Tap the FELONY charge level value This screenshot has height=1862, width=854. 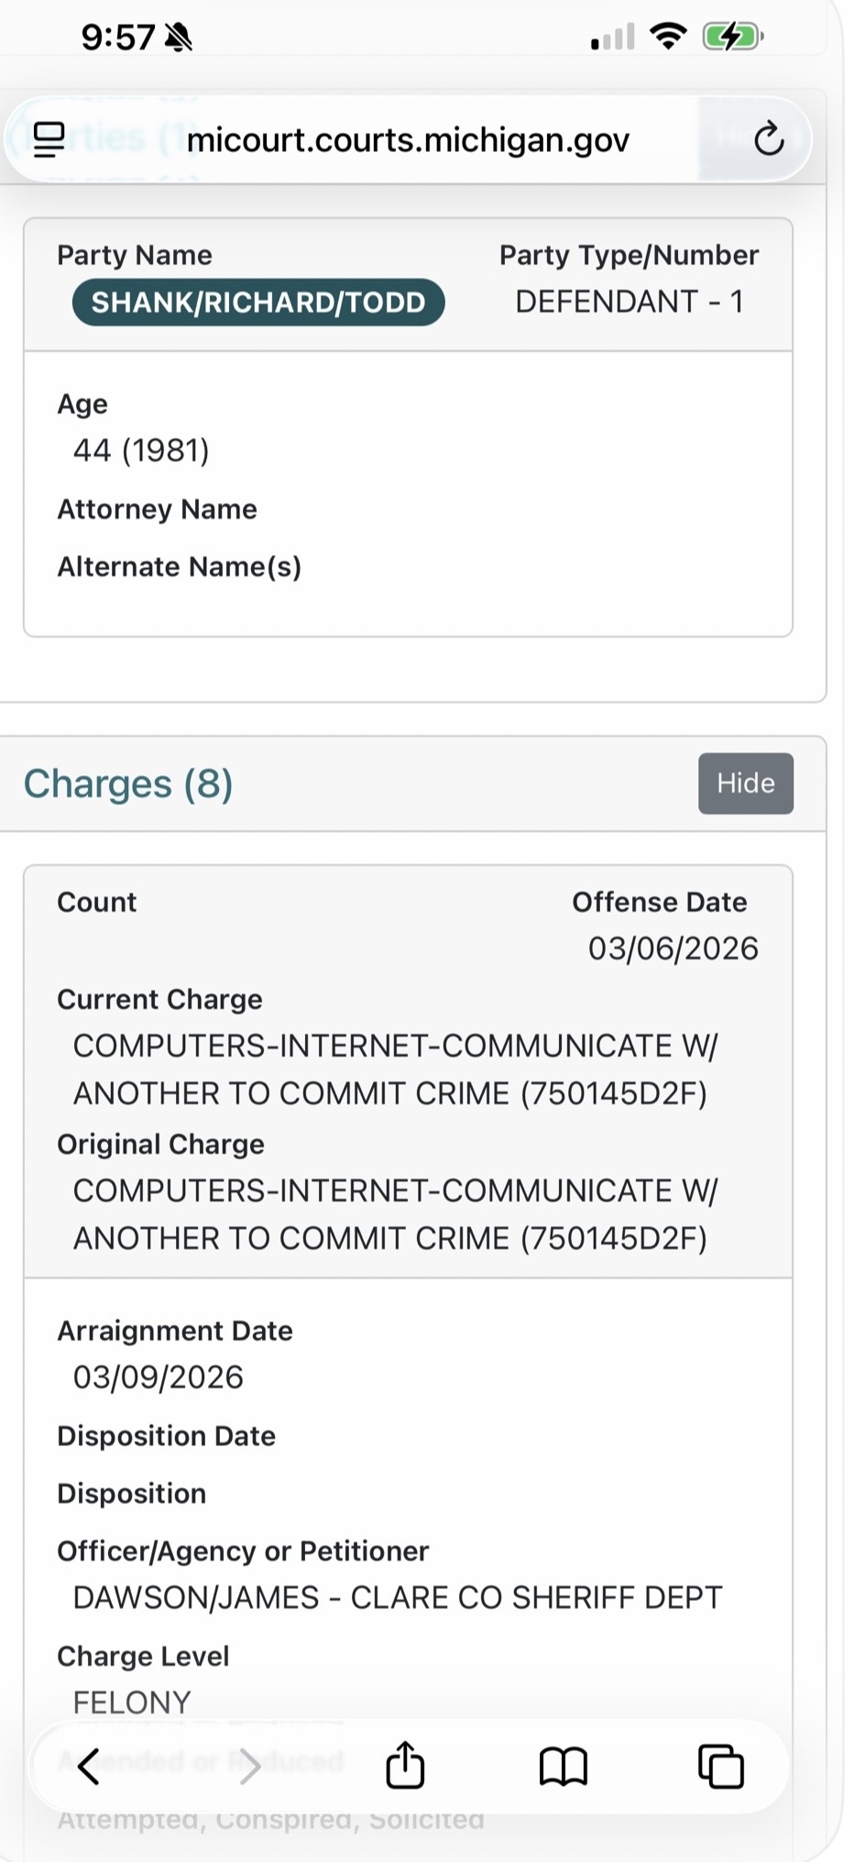pos(132,1703)
